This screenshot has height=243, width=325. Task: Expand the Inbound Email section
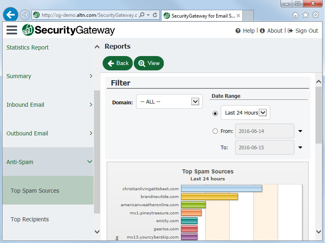click(x=91, y=105)
